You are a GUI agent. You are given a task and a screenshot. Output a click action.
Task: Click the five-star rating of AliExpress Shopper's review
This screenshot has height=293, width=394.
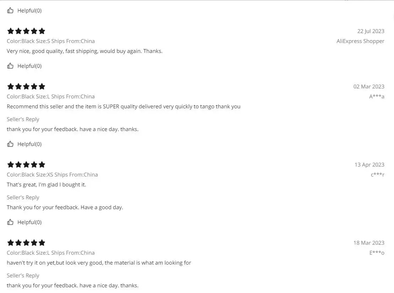(26, 31)
